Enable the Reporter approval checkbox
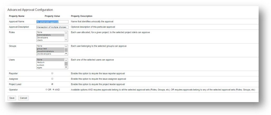This screenshot has width=271, height=115. click(x=52, y=73)
